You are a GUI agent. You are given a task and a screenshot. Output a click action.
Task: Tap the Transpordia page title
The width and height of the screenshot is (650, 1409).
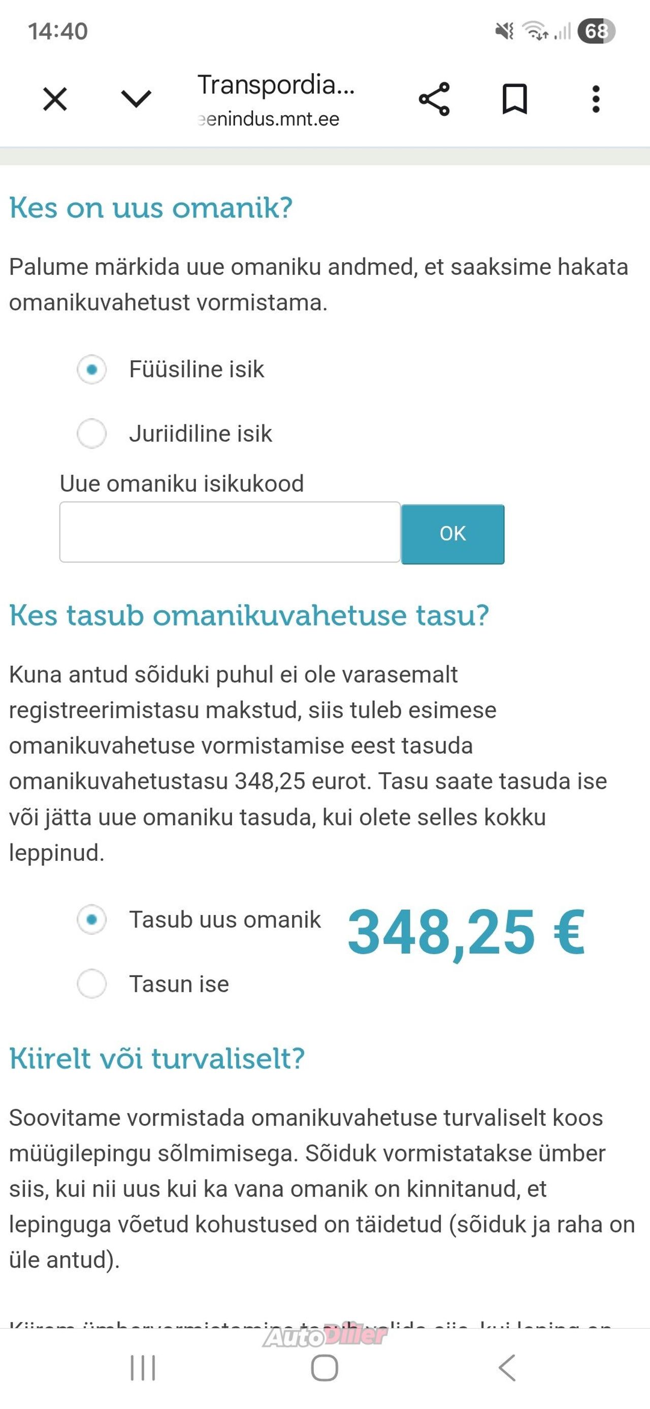click(276, 85)
